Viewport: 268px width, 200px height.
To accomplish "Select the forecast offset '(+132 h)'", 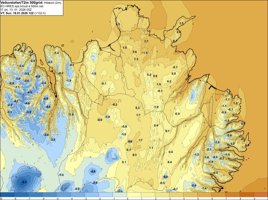I will coord(40,13).
